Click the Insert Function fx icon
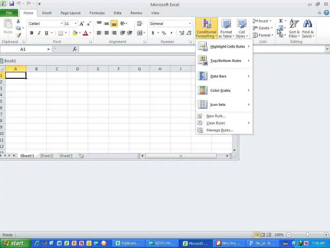The image size is (330, 248). (x=75, y=49)
